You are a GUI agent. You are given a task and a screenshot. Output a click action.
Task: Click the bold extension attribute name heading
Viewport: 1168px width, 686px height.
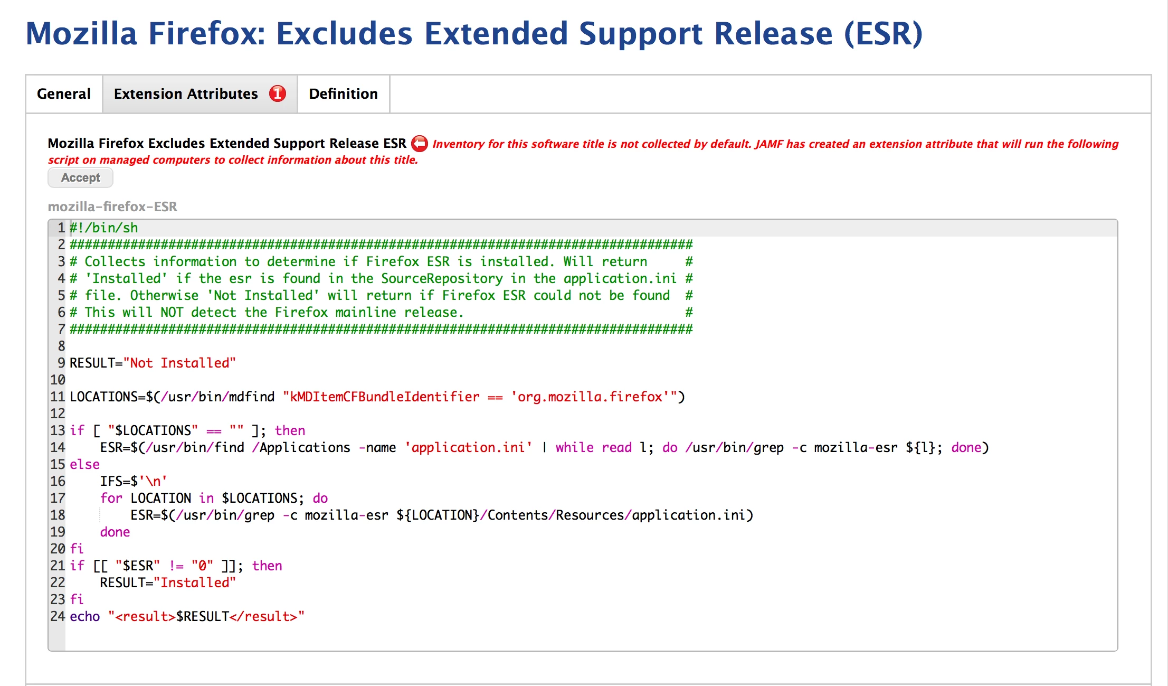pos(227,144)
